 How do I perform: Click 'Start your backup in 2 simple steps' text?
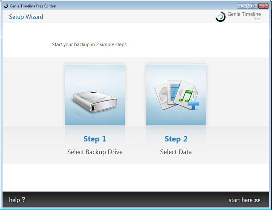(x=89, y=44)
